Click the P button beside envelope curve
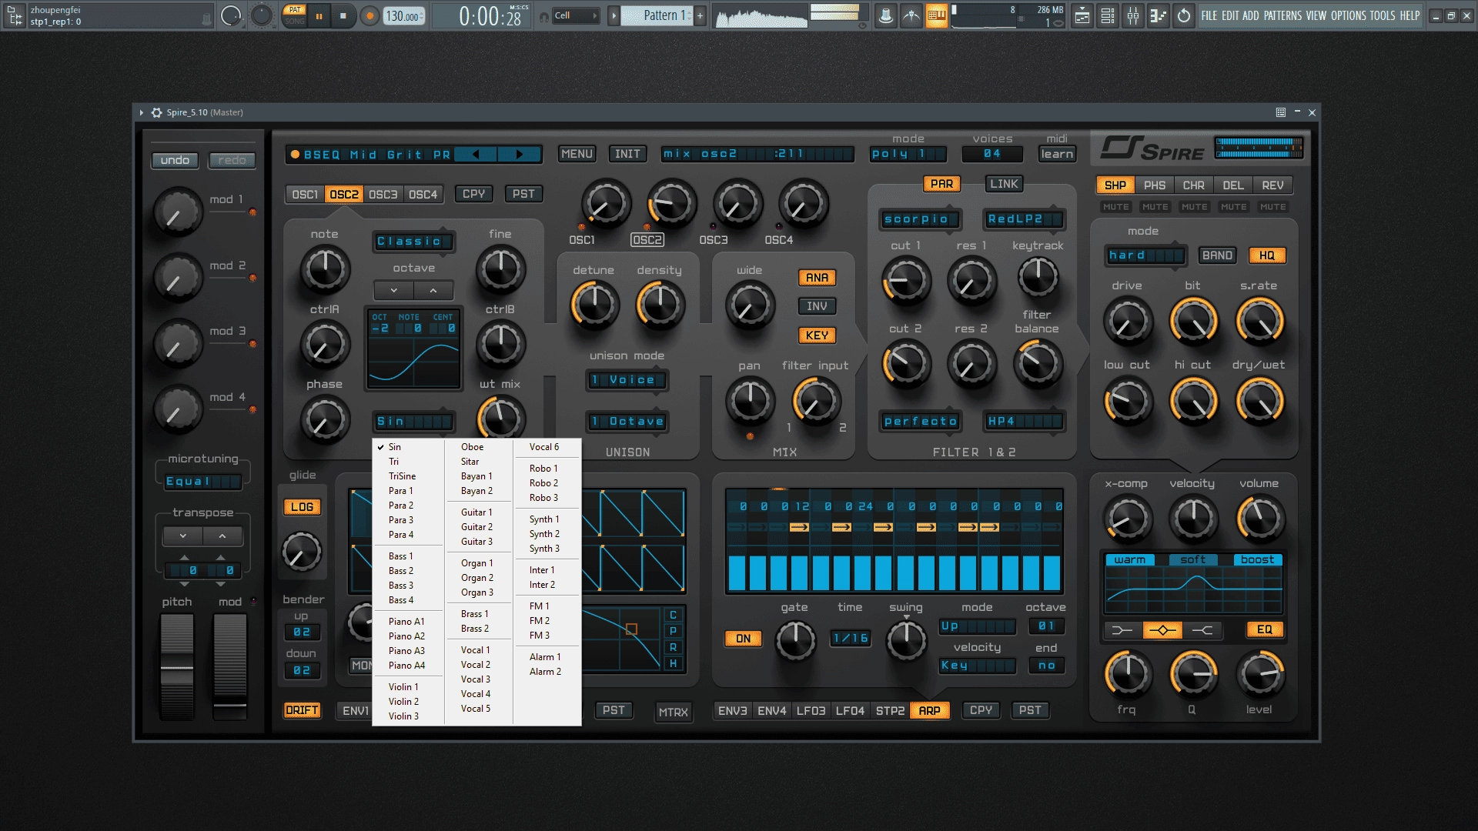This screenshot has width=1478, height=831. pos(673,631)
